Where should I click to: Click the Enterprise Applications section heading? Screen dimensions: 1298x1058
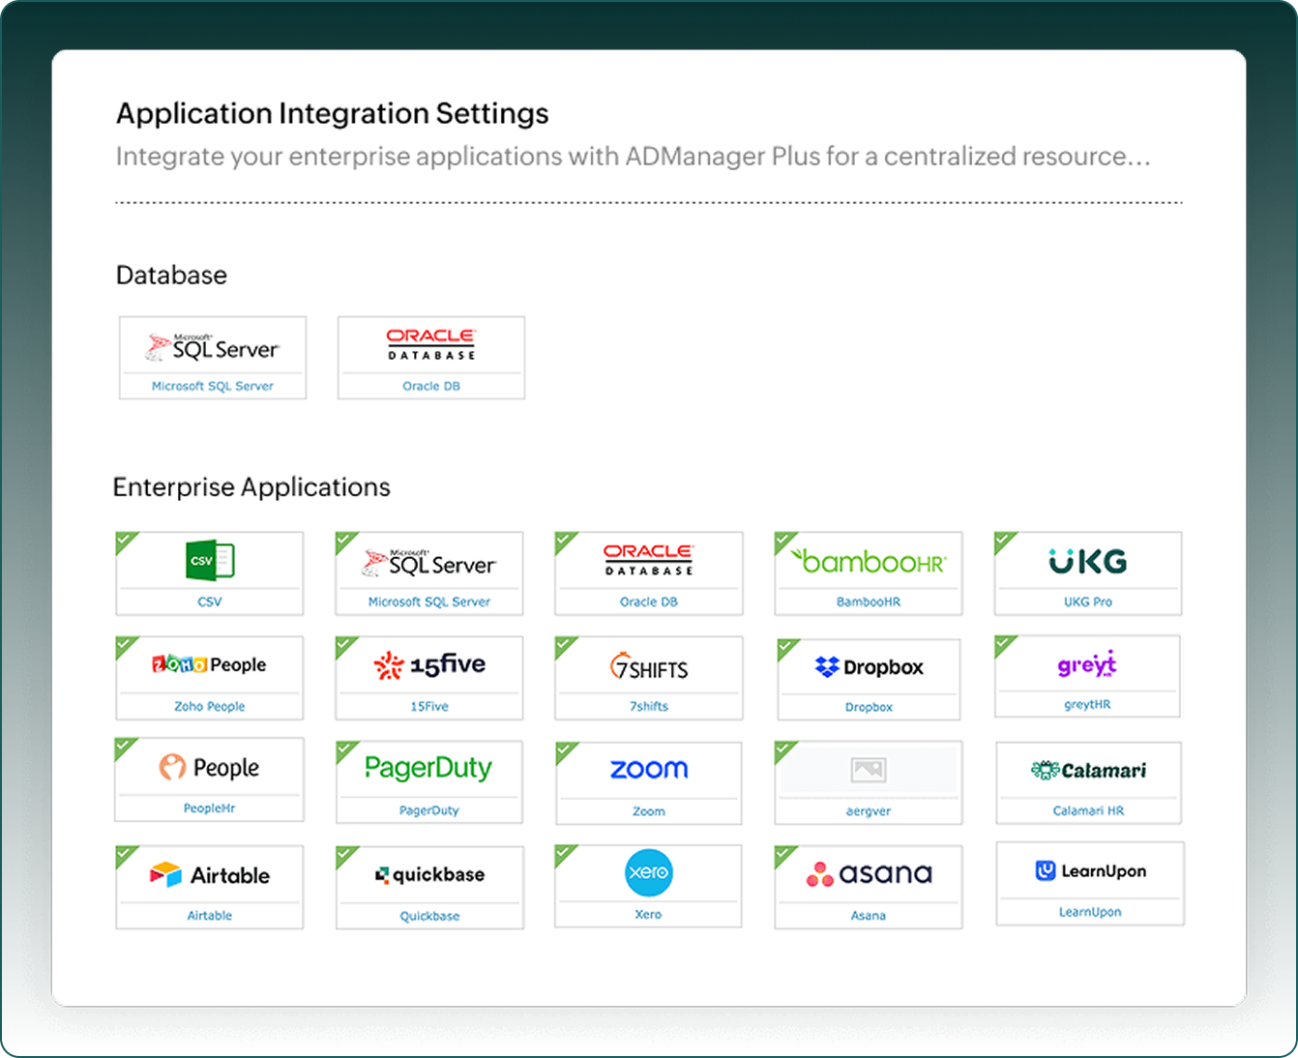click(251, 487)
